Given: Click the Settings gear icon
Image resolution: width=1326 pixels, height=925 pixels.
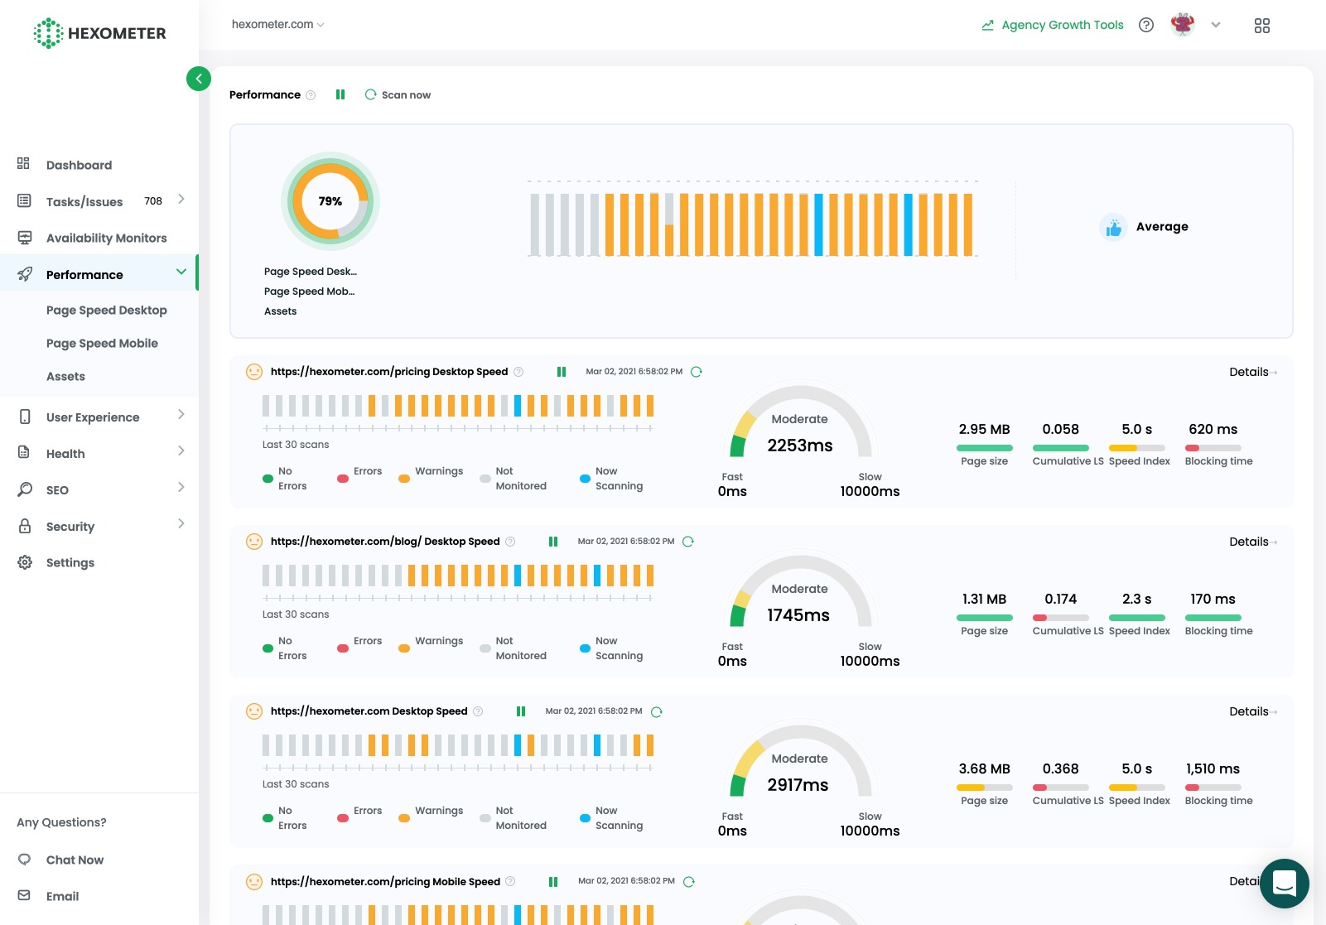Looking at the screenshot, I should [25, 562].
